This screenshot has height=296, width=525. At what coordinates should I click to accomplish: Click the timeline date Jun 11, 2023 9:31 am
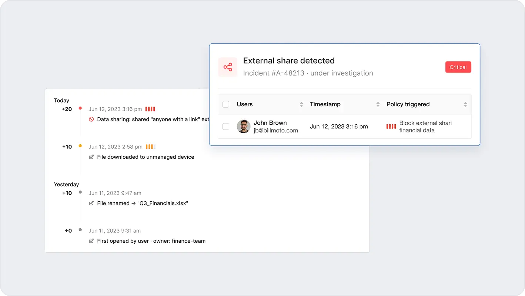tap(115, 231)
